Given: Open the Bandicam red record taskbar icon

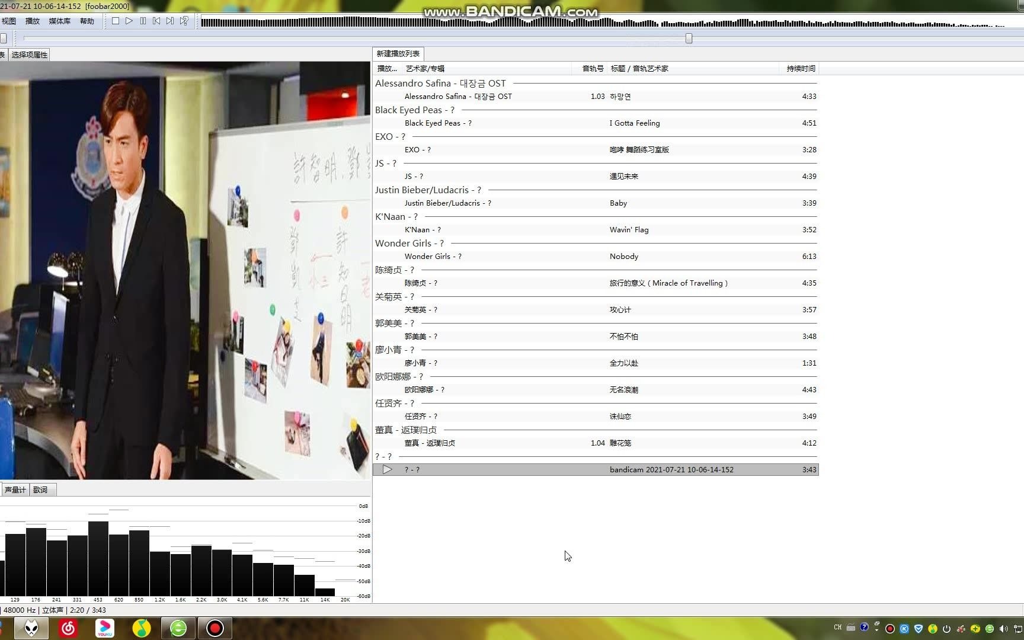Looking at the screenshot, I should pyautogui.click(x=215, y=628).
